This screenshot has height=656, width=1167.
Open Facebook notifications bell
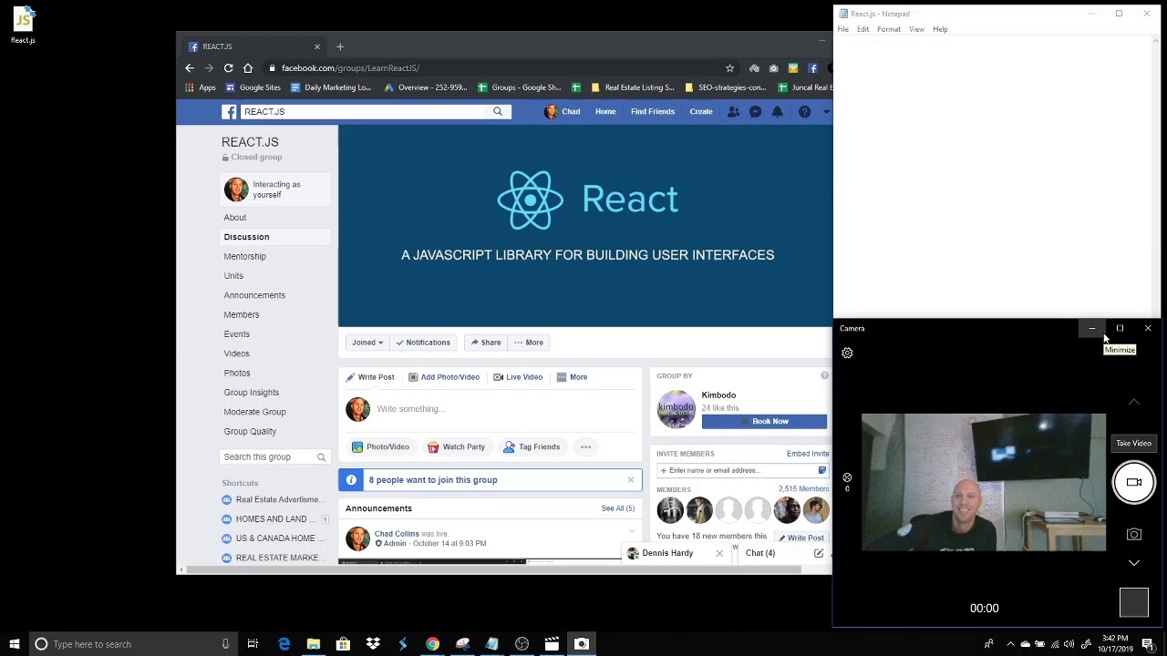coord(777,111)
